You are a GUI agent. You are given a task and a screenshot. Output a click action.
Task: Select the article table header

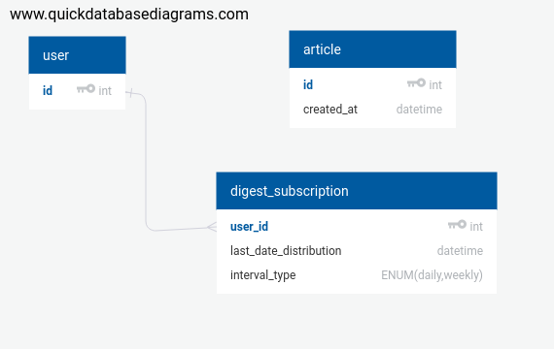click(372, 49)
